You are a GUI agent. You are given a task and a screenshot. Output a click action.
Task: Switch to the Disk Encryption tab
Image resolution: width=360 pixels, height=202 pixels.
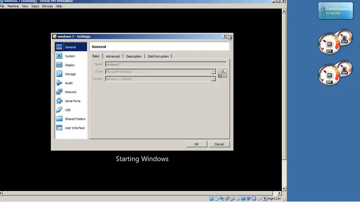pyautogui.click(x=158, y=56)
